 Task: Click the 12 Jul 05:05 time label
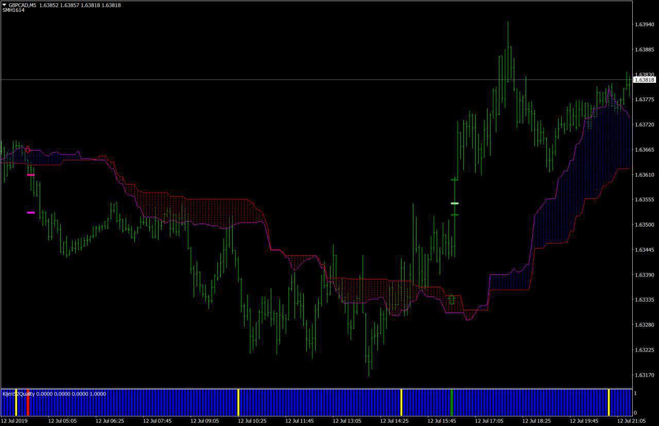click(62, 420)
